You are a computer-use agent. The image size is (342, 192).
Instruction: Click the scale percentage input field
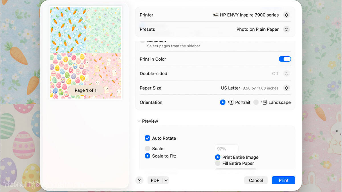tap(226, 148)
